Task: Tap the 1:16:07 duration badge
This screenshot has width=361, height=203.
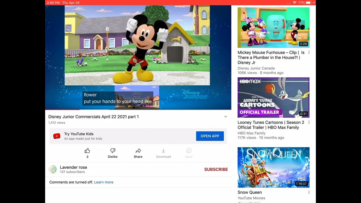Action: [x=301, y=184]
